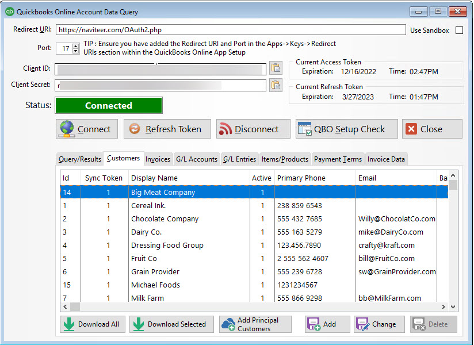Image resolution: width=474 pixels, height=345 pixels.
Task: Click the Disconnect button label
Action: (257, 129)
